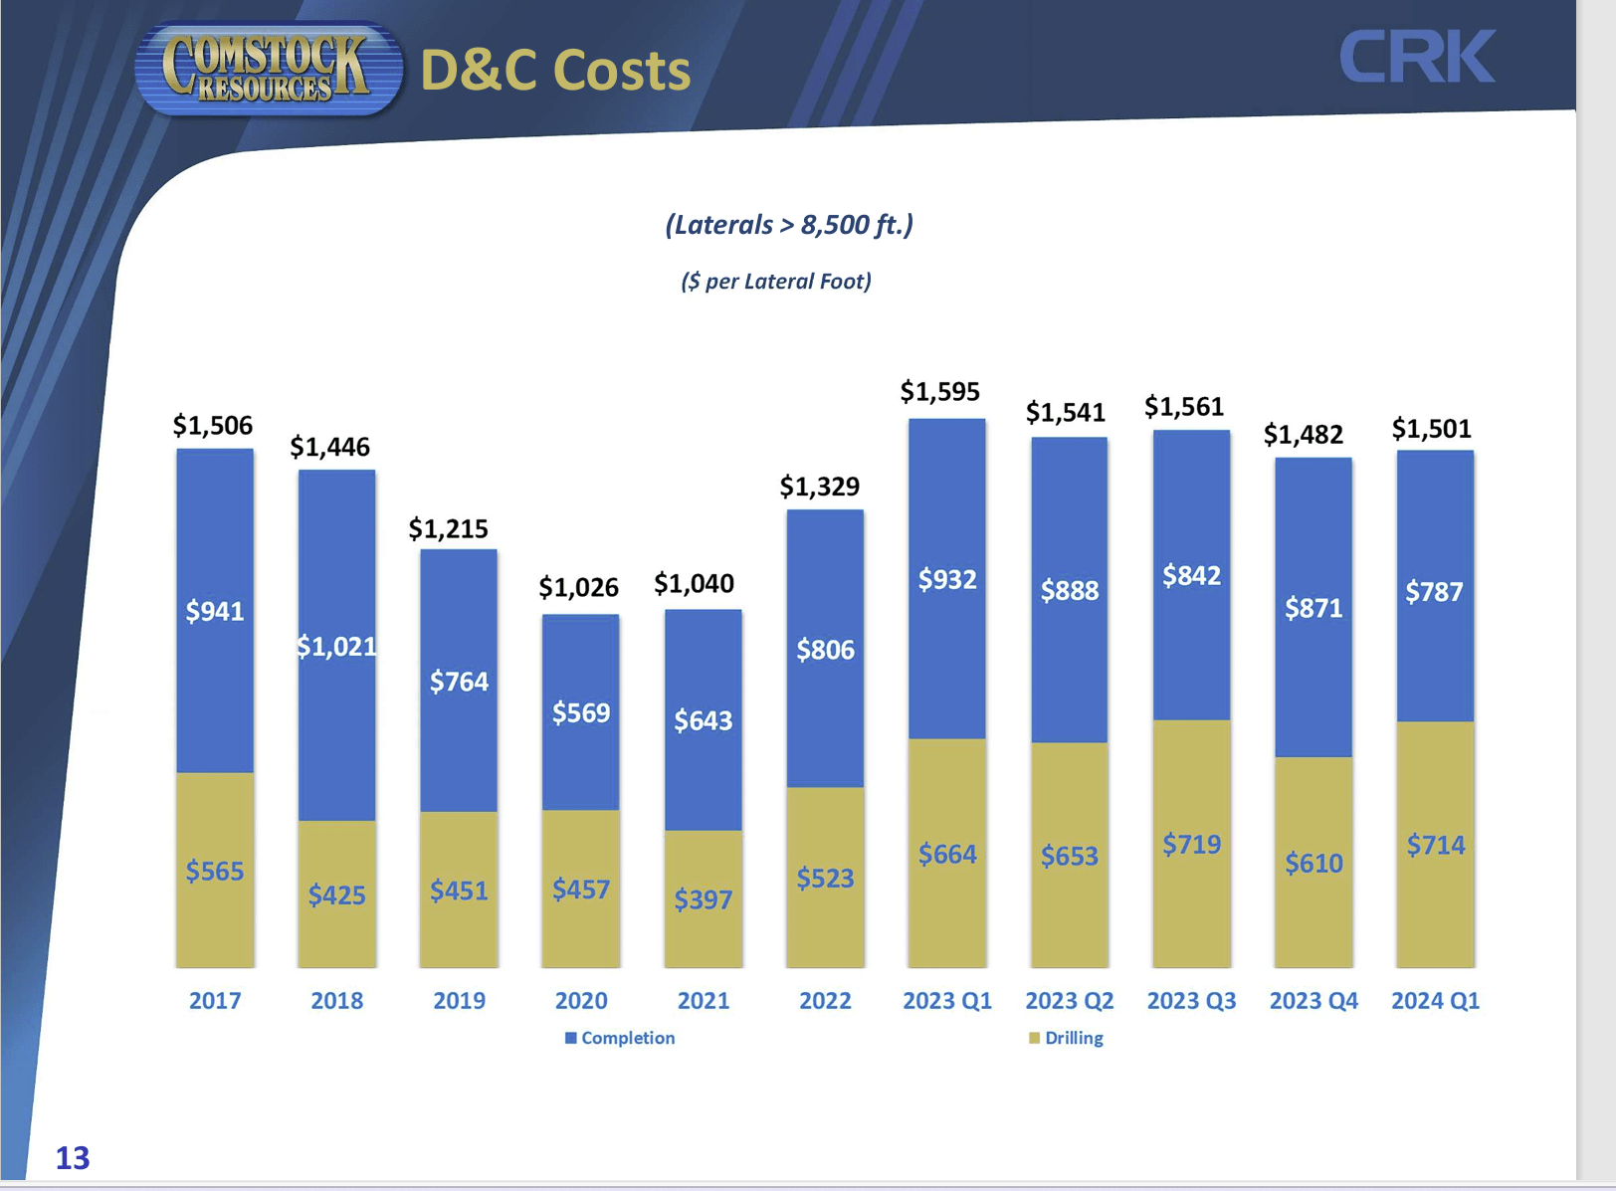Viewport: 1616px width, 1191px height.
Task: Click the $1,595 total above 2023 Q1
Action: pos(940,392)
